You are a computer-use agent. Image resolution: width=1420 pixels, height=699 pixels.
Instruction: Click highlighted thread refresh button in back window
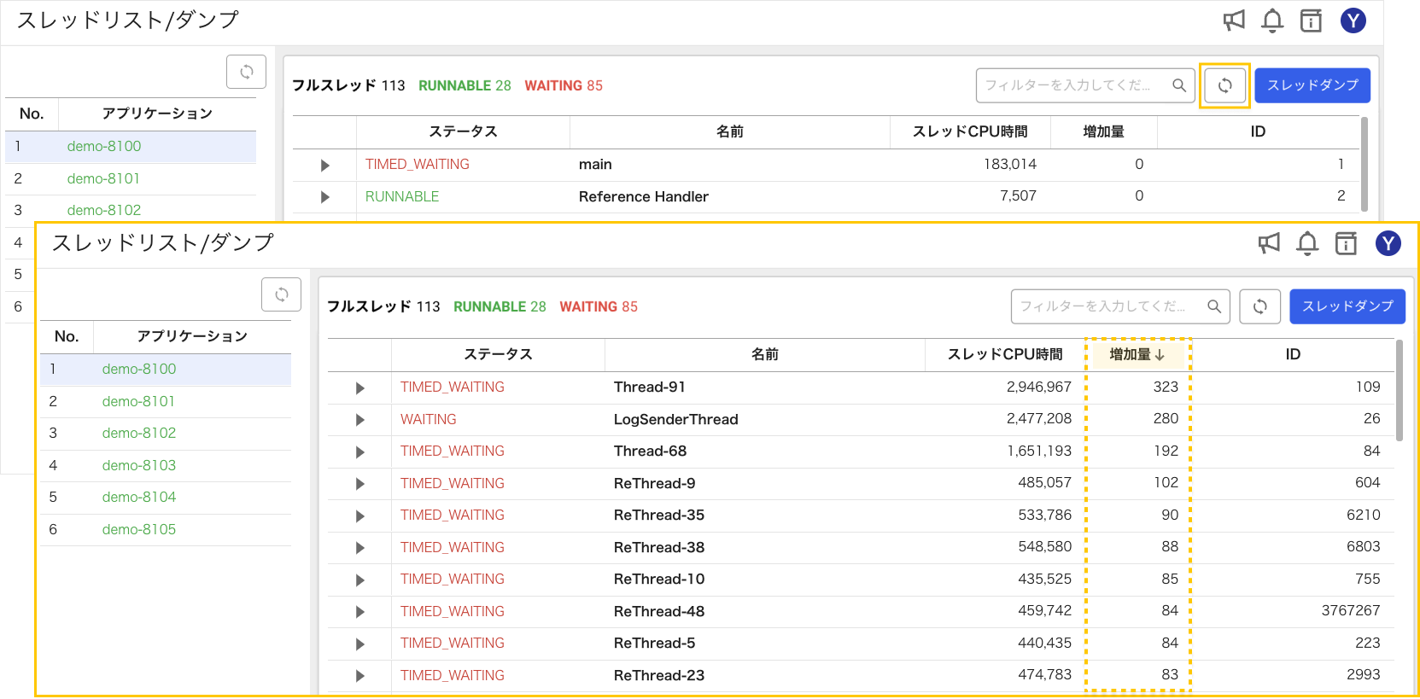[x=1225, y=85]
